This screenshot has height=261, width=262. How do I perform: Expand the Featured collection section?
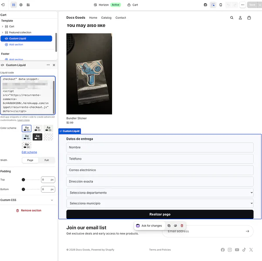click(x=2, y=32)
